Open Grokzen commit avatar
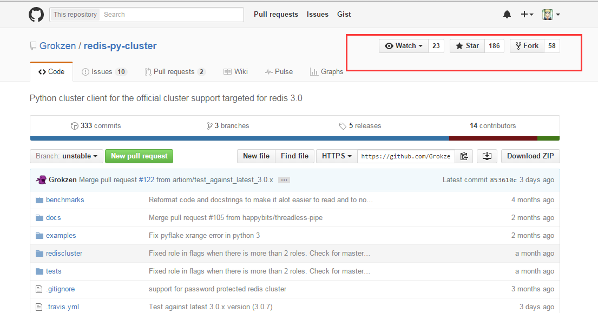 point(41,179)
